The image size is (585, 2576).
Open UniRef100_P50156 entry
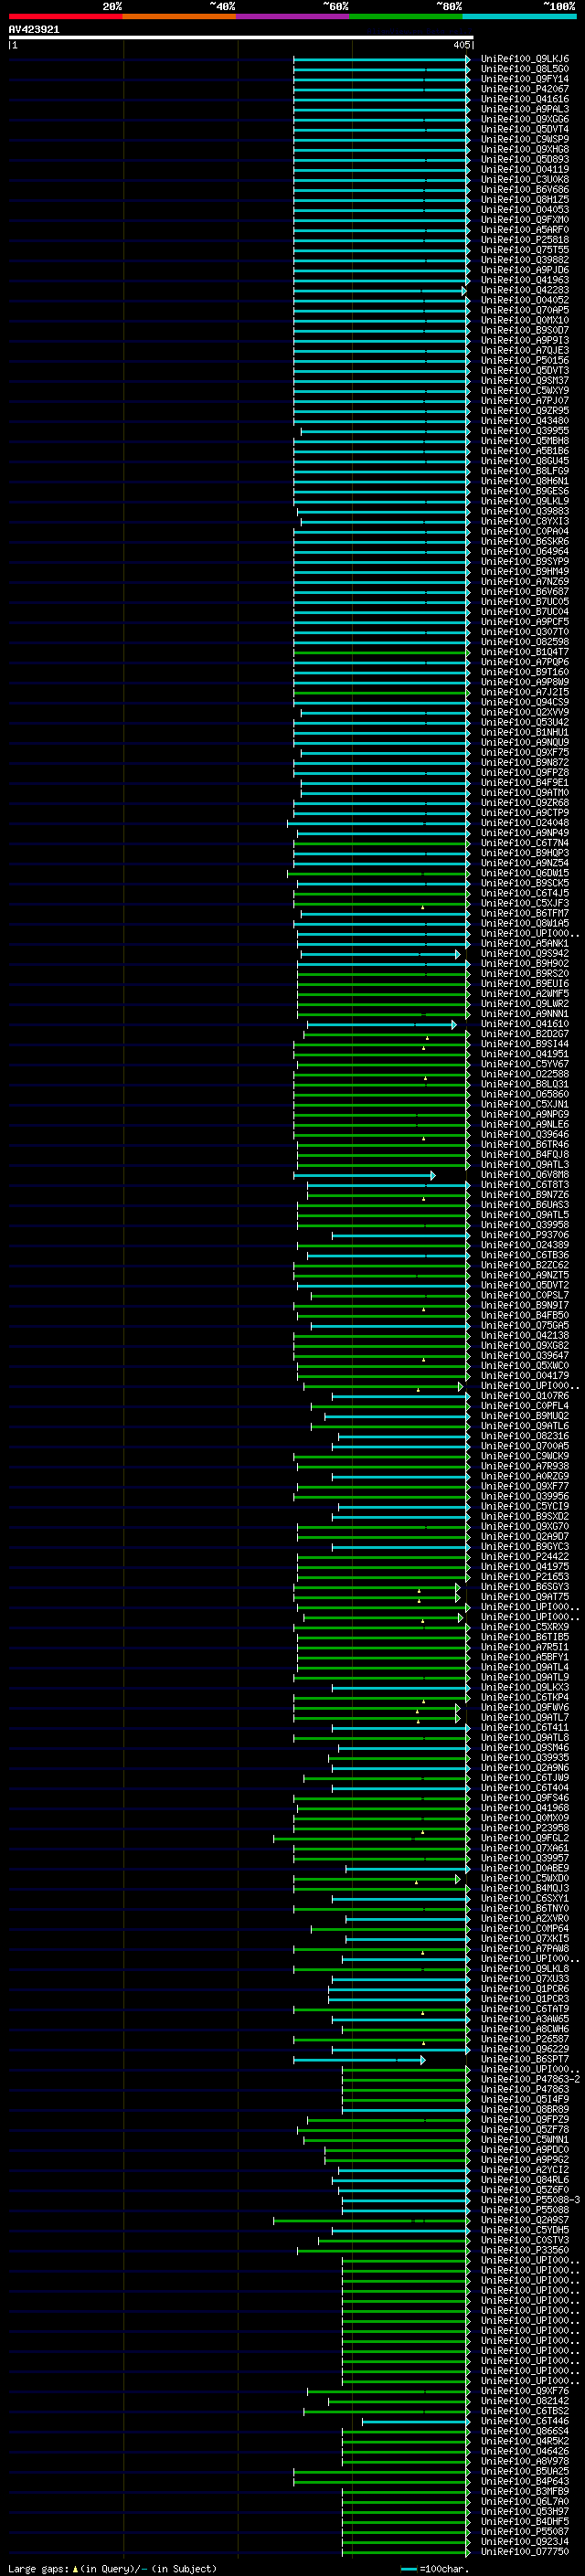[x=525, y=361]
